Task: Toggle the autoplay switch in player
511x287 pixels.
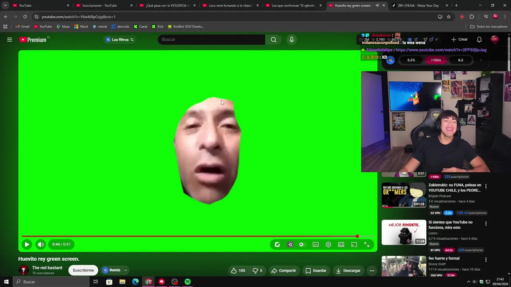Action: click(x=301, y=244)
